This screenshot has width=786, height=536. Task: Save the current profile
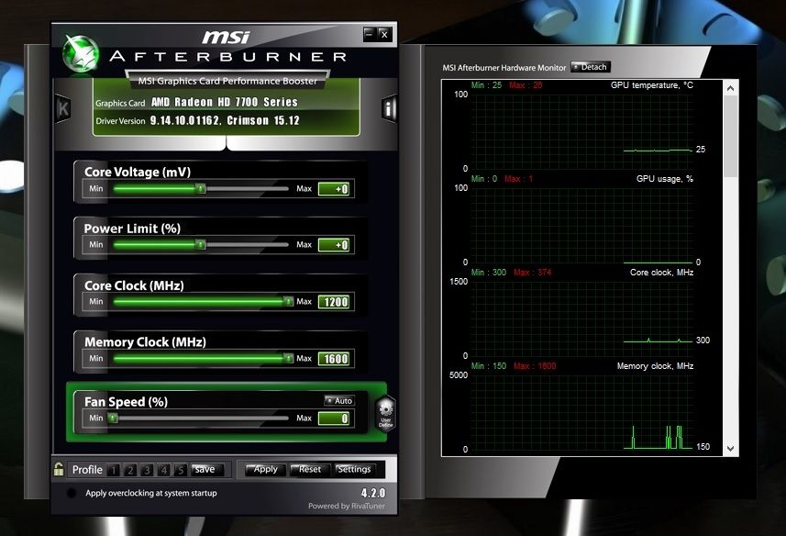pyautogui.click(x=206, y=469)
